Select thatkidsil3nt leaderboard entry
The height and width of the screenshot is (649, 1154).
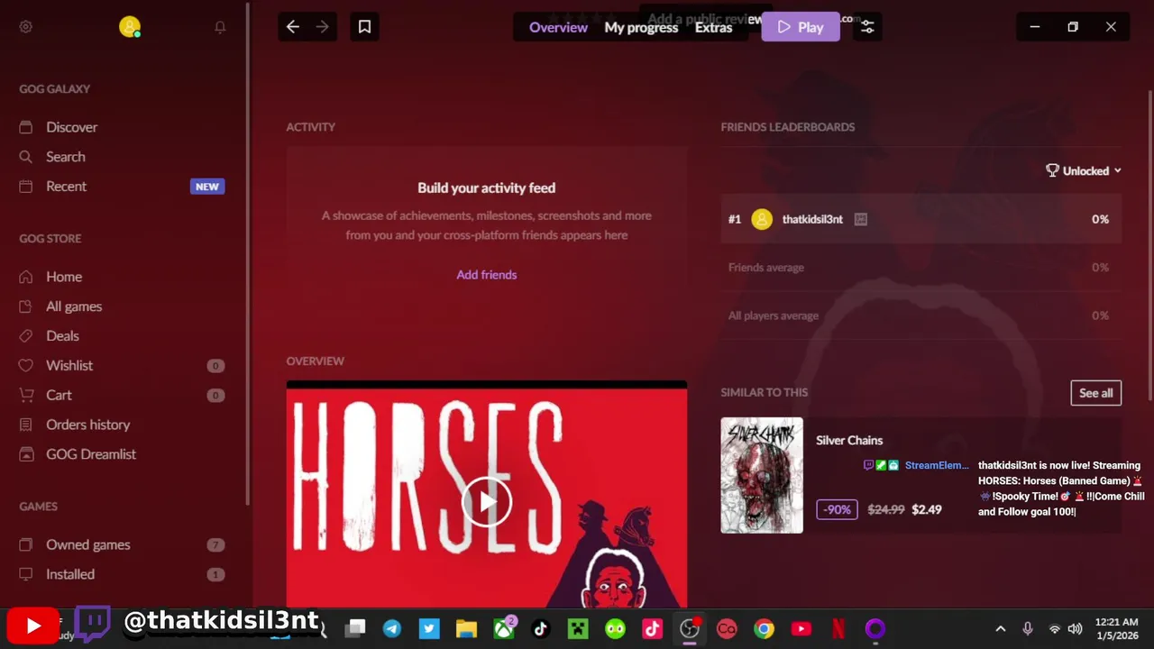[x=920, y=219]
